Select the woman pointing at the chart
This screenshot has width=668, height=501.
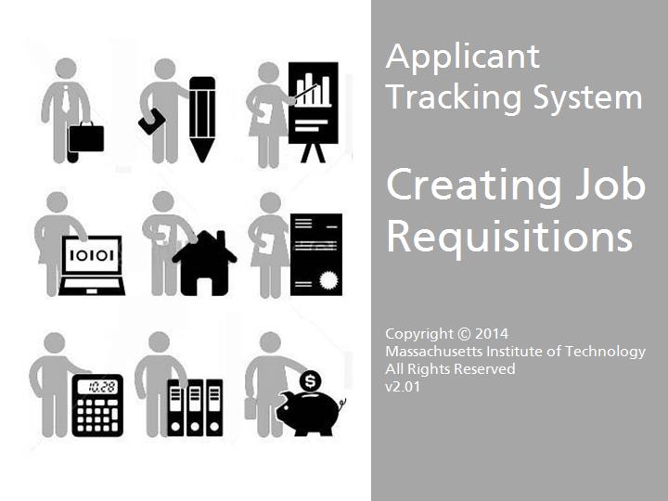click(268, 116)
